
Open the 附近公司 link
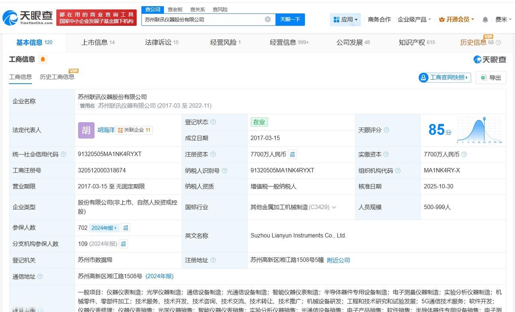click(x=338, y=260)
